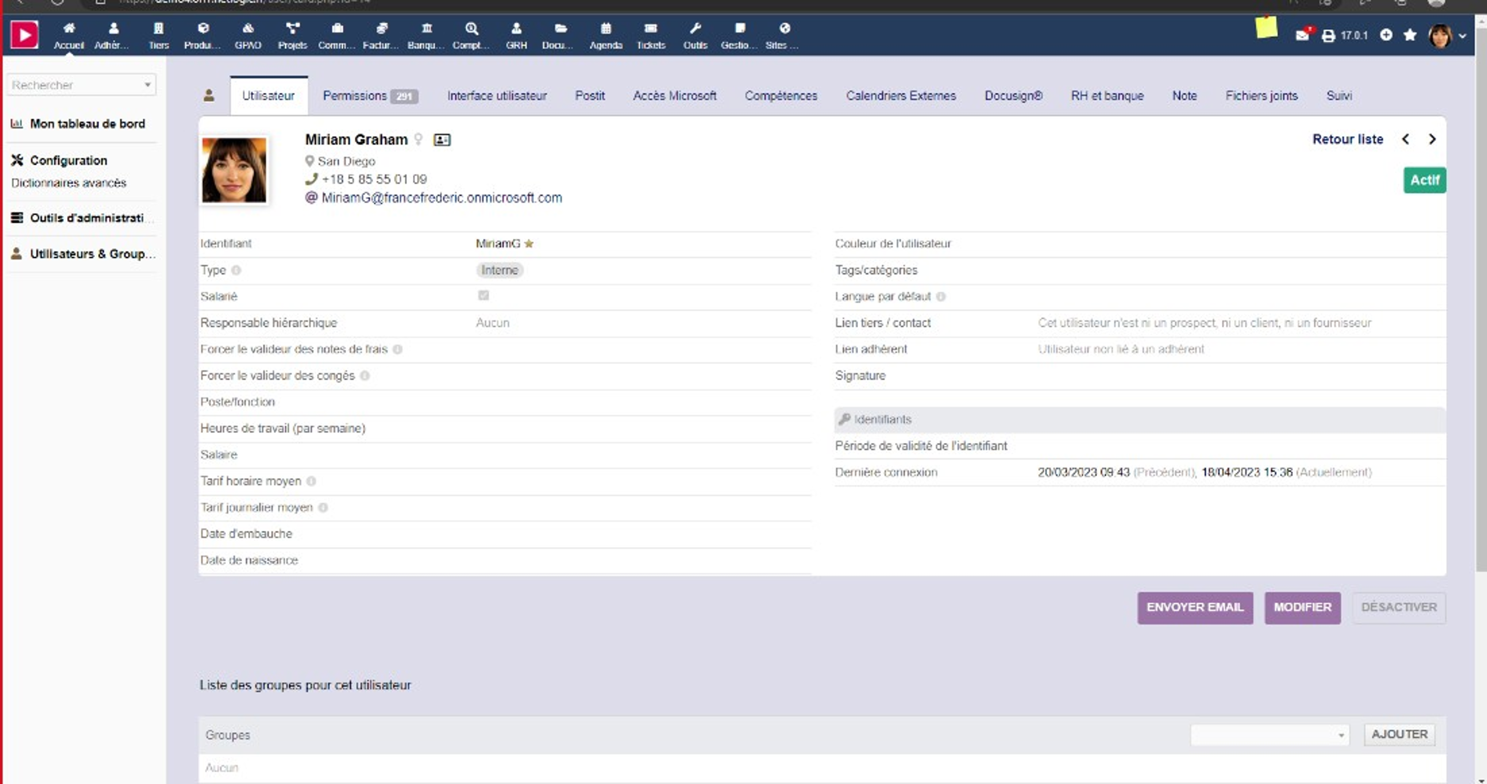The height and width of the screenshot is (784, 1487).
Task: Click Miriam Graham's profile photo
Action: (x=234, y=170)
